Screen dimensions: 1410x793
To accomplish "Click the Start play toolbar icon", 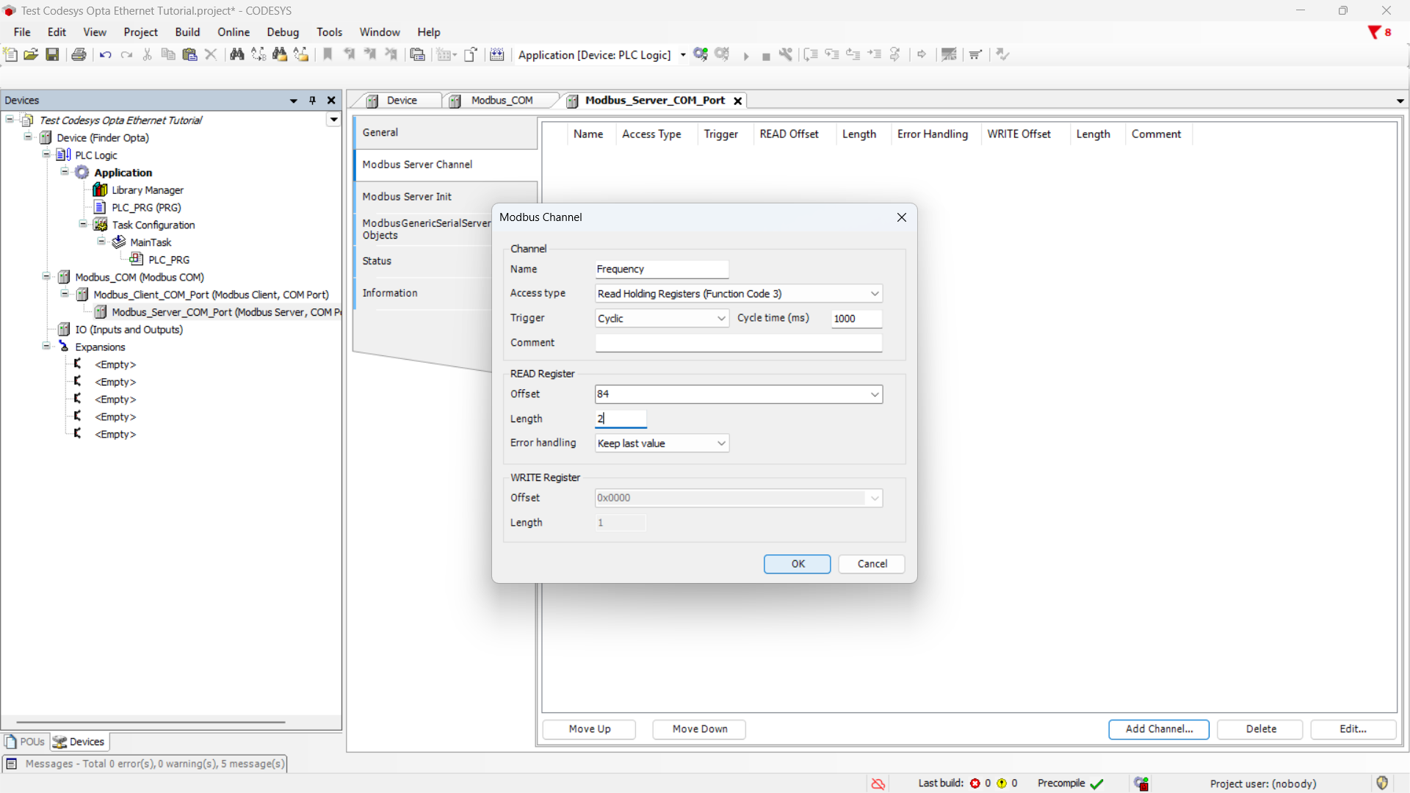I will pos(745,56).
